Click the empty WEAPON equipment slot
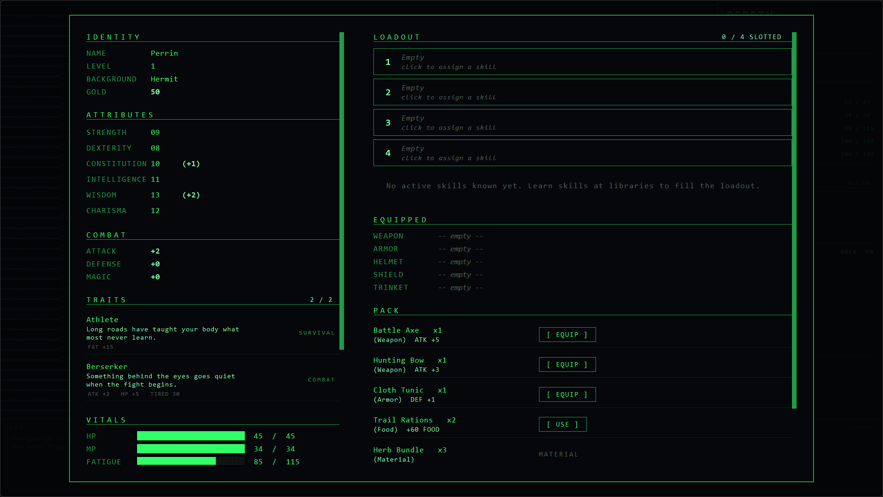Viewport: 883px width, 497px height. (x=460, y=236)
